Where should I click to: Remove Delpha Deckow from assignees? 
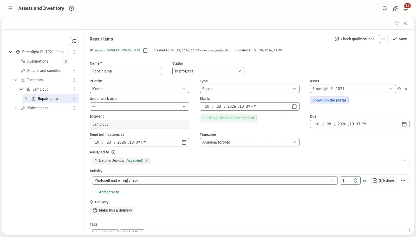pos(147,160)
